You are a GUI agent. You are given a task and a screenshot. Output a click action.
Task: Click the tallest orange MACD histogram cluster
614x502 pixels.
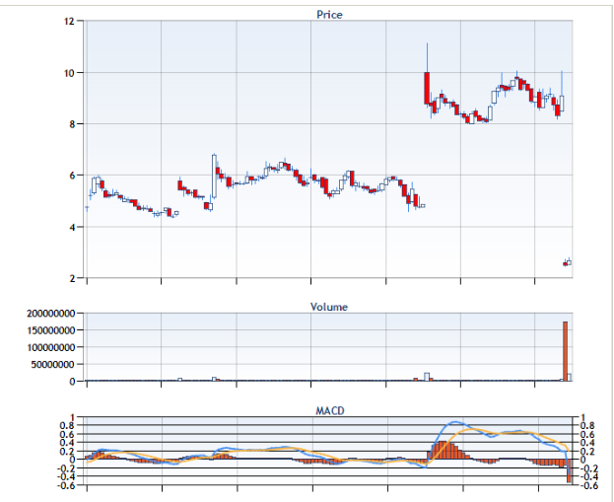pos(445,450)
